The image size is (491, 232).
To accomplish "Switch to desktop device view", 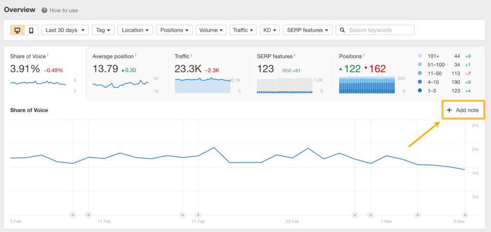I will tap(18, 30).
